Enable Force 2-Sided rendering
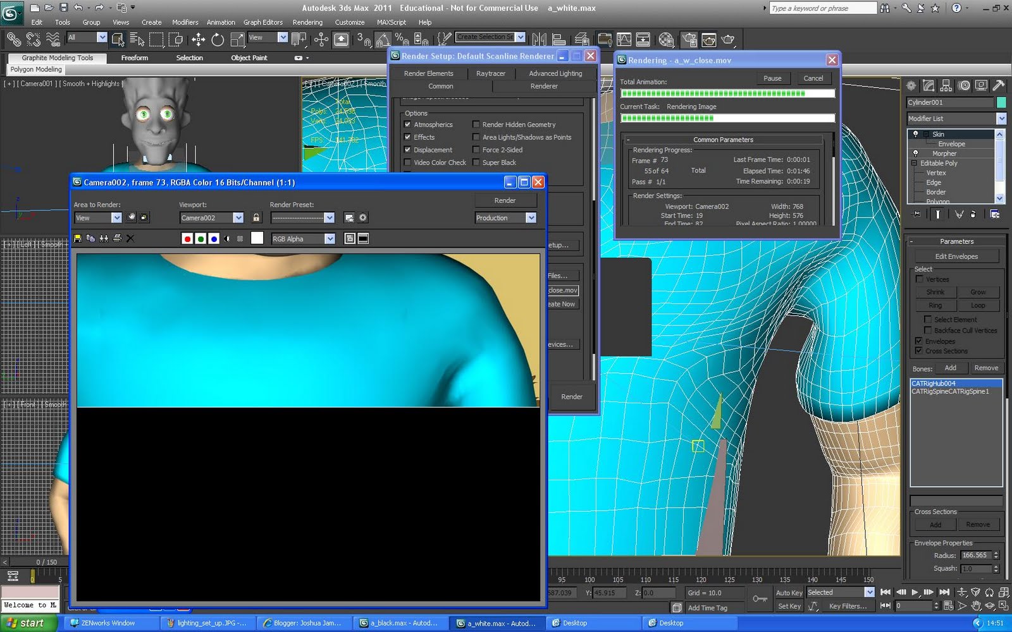The height and width of the screenshot is (632, 1012). 476,150
